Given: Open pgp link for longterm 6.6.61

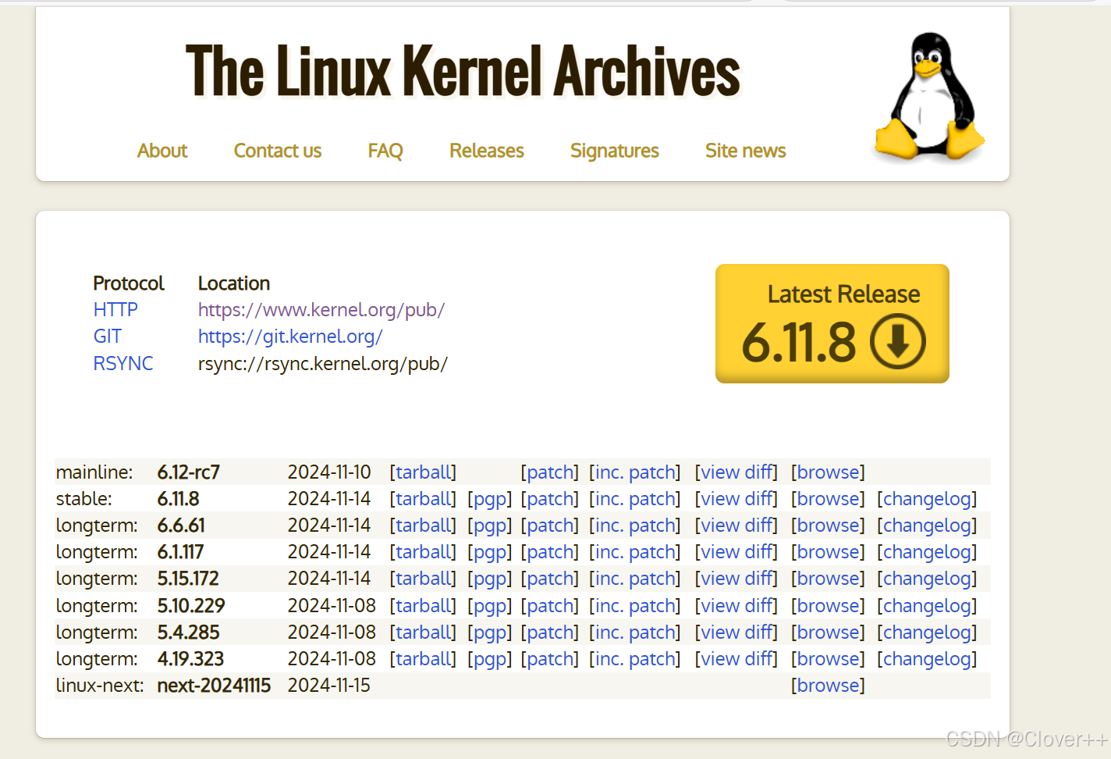Looking at the screenshot, I should coord(490,526).
